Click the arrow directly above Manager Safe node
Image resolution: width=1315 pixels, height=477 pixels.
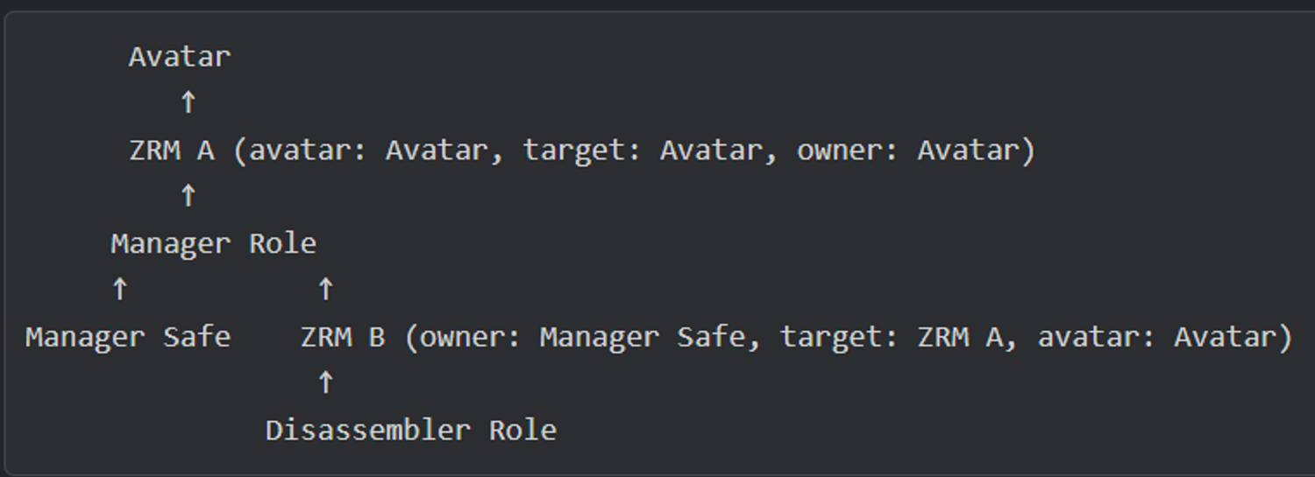coord(119,289)
